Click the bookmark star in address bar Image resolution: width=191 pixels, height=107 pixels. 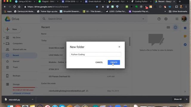[97, 7]
